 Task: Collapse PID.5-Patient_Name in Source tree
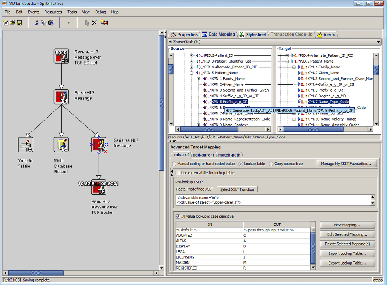tap(191, 73)
